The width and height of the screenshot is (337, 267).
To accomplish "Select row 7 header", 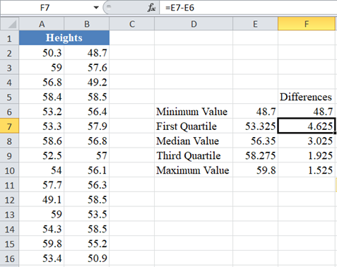I will 9,126.
